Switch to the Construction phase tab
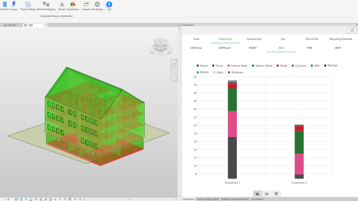The width and height of the screenshot is (358, 201). coord(254,39)
